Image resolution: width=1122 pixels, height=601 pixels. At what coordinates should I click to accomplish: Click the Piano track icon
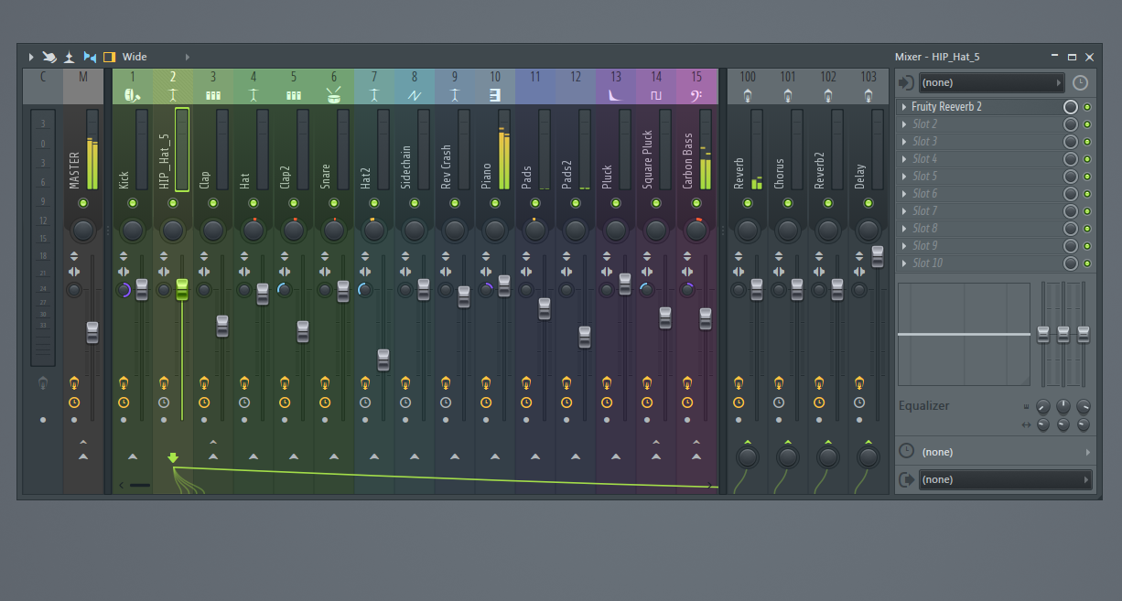point(495,95)
